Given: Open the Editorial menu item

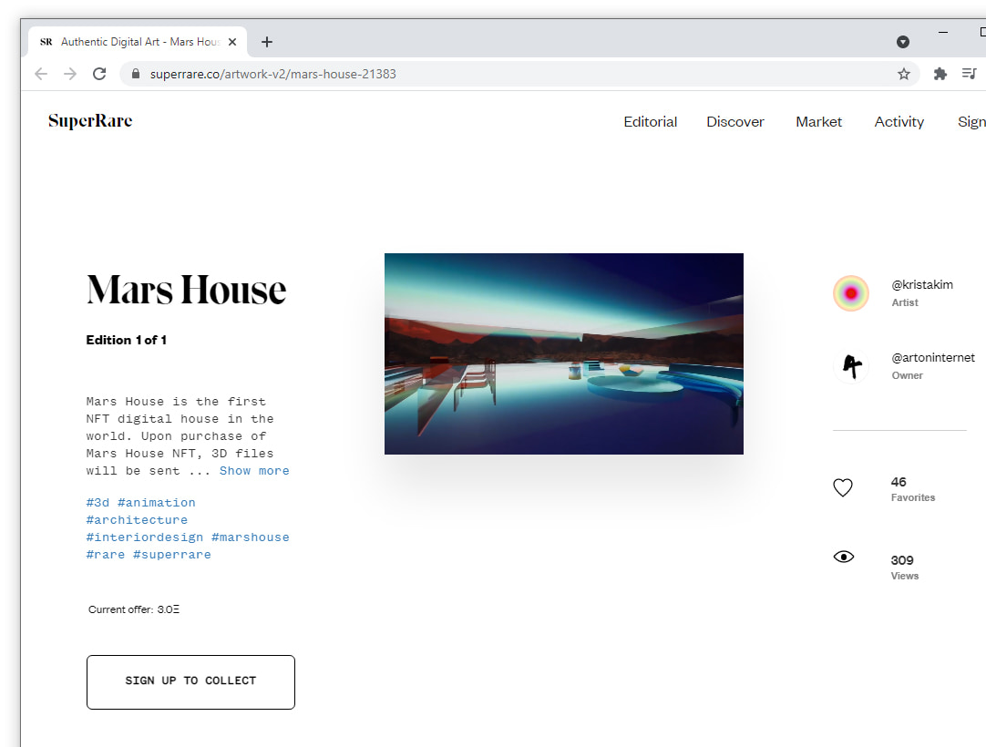Looking at the screenshot, I should tap(651, 122).
